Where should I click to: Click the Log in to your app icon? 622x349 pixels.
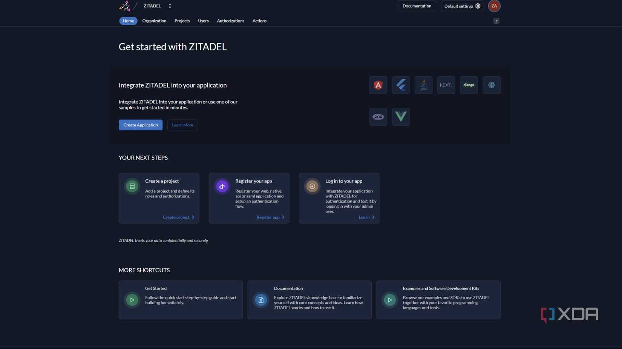tap(312, 186)
